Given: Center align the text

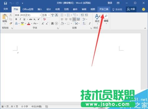Looking at the screenshot, I should point(66,19).
